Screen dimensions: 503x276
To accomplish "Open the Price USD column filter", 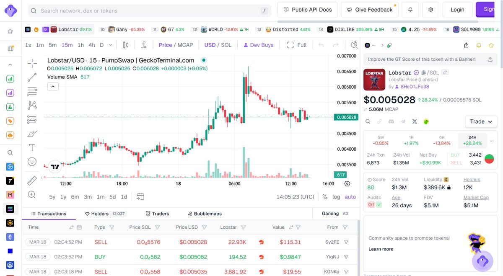I will point(204,227).
